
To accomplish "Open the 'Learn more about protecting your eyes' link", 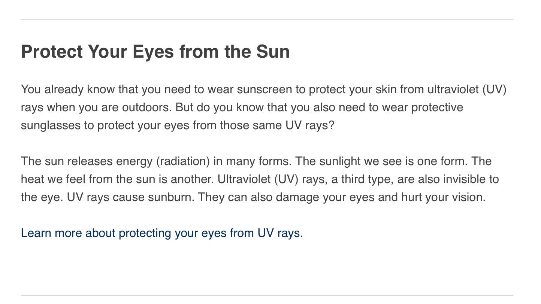I will [x=162, y=233].
